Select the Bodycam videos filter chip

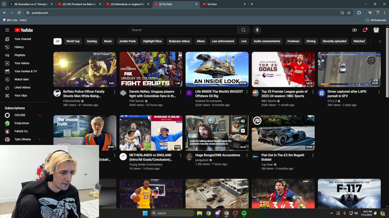[179, 41]
